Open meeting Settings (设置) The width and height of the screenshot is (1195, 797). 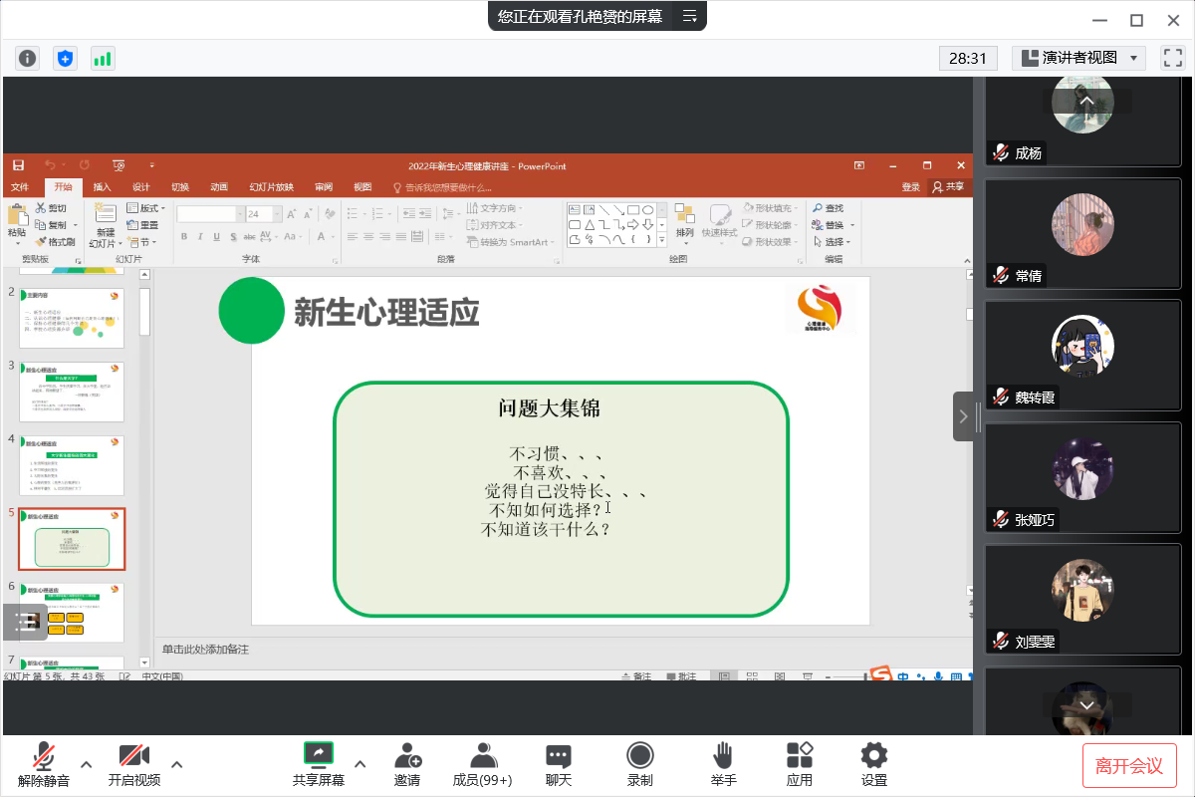click(873, 764)
